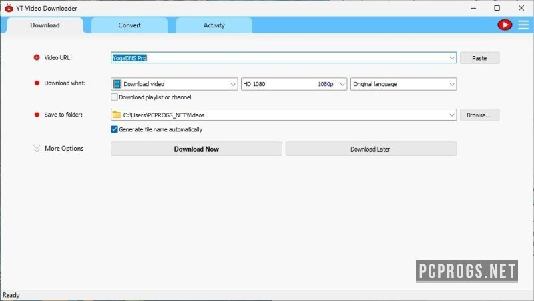Click the red bullet next to Save to folder
Screen dimensions: 534x301
37,115
